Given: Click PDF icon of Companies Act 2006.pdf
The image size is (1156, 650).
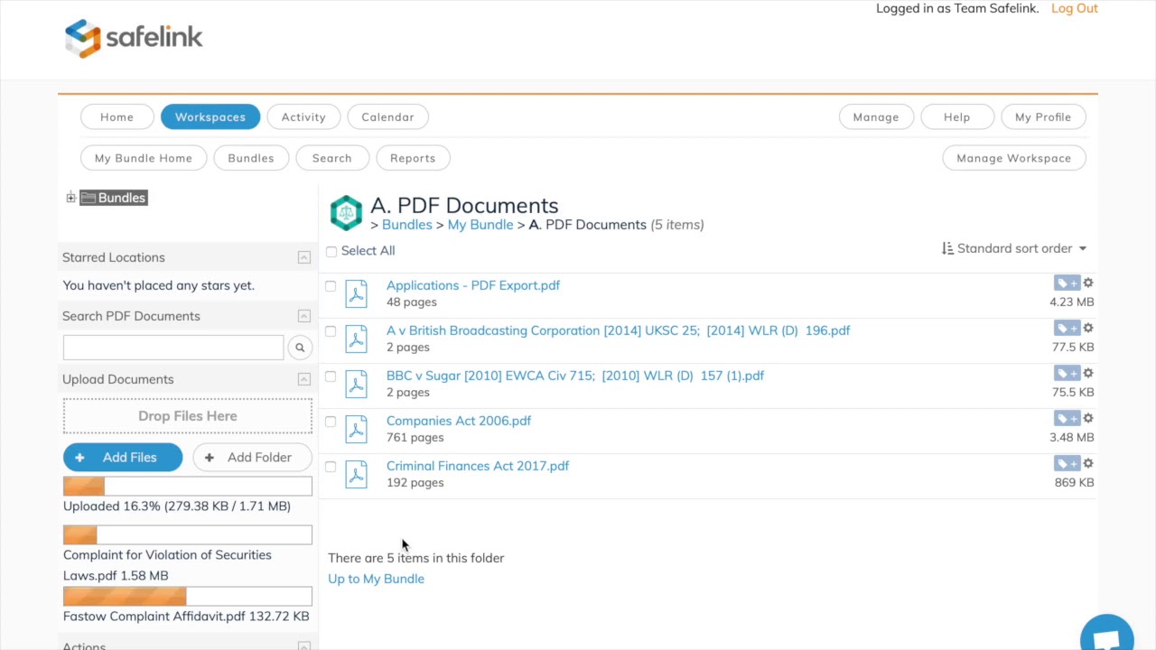Looking at the screenshot, I should pos(357,429).
